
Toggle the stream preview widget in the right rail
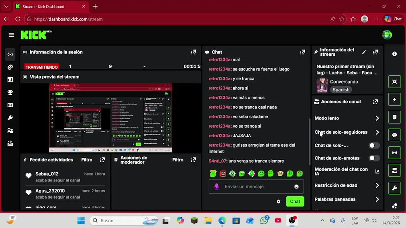point(395,82)
